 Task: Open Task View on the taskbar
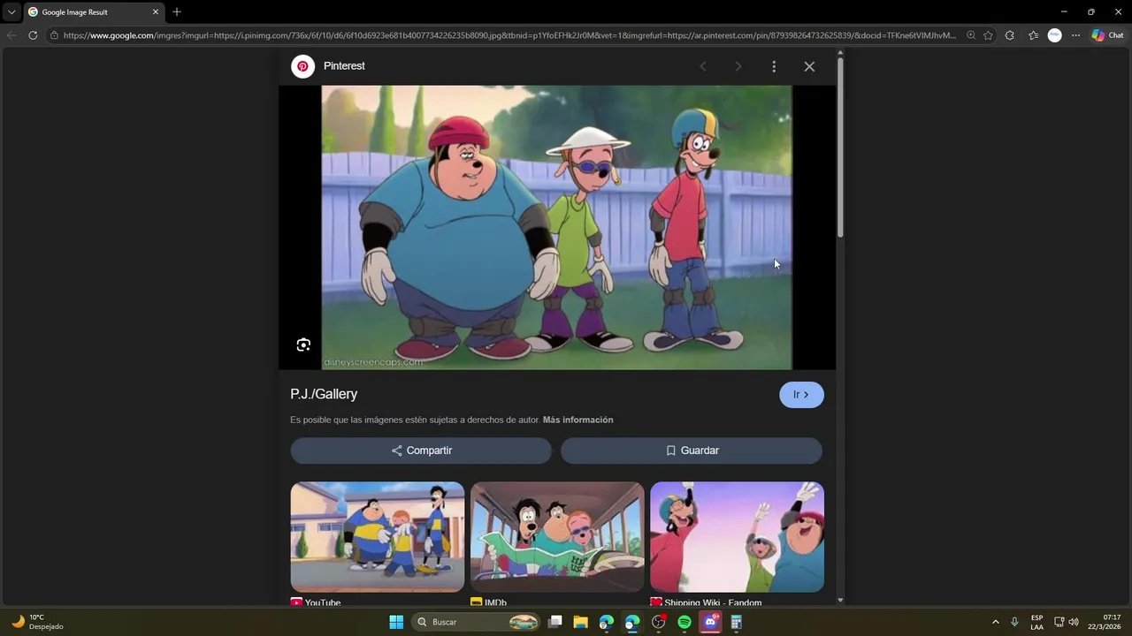tap(555, 622)
